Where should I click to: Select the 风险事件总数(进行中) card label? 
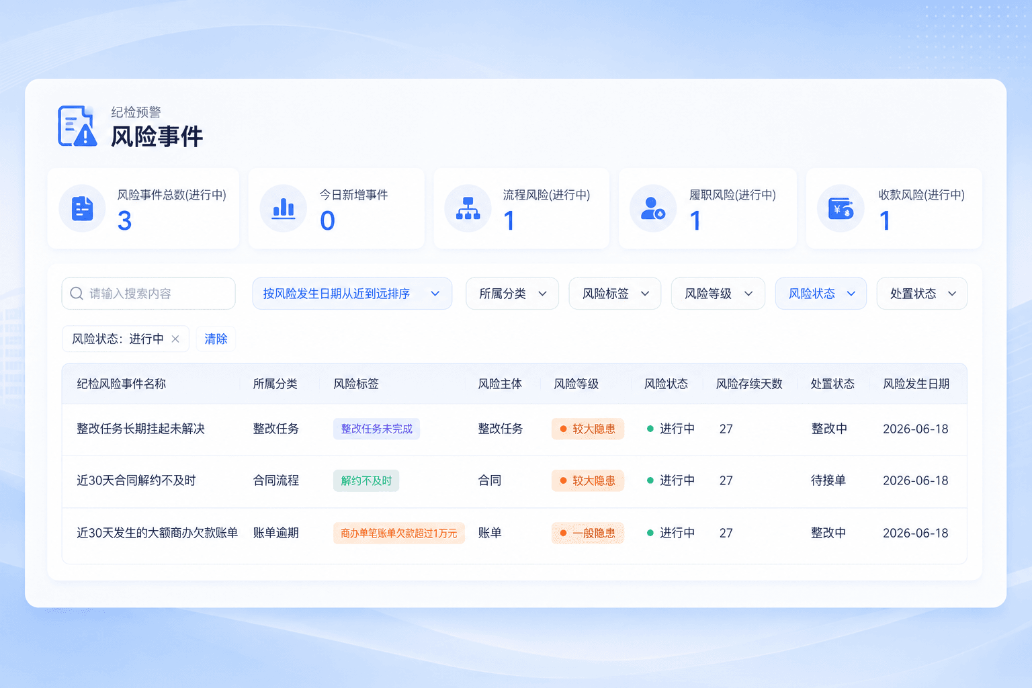pos(171,195)
